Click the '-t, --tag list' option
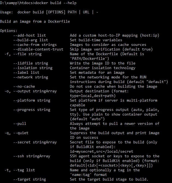Image resolution: width=172 pixels, height=183 pixels. tap(20, 170)
